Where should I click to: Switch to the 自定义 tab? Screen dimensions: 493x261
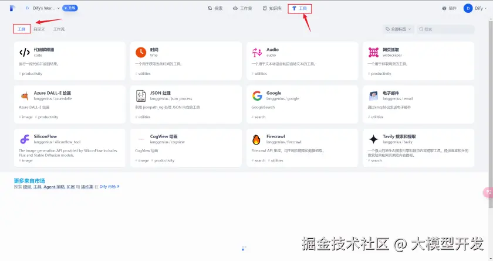click(x=39, y=29)
